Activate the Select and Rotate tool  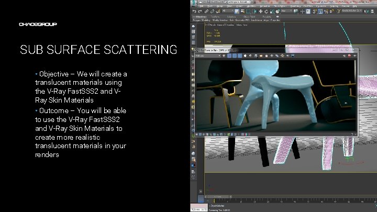point(267,12)
